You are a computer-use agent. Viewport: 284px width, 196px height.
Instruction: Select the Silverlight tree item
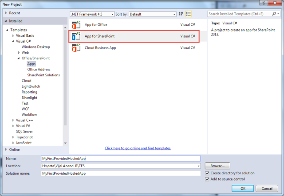[x=29, y=98]
